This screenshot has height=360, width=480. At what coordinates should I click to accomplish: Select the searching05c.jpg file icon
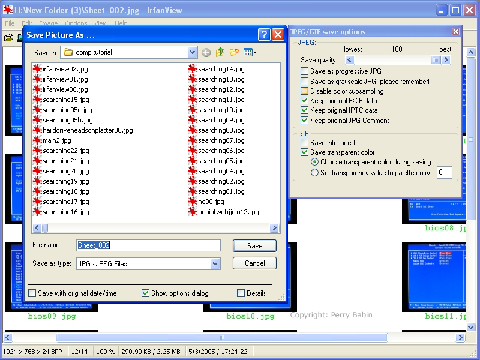point(37,110)
